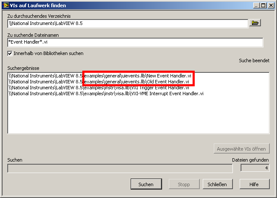Close window with title bar X

click(271, 5)
